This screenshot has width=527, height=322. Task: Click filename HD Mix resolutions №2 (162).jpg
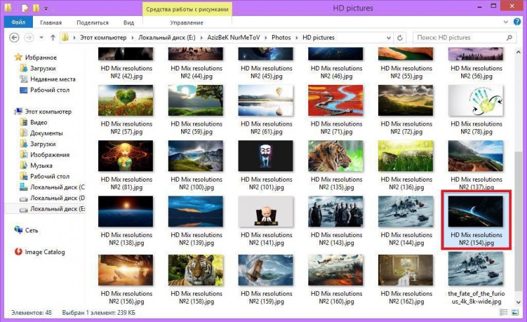coord(406,297)
